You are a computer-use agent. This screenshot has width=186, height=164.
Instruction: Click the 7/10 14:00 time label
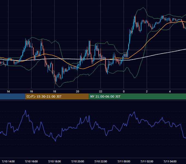(x=8, y=161)
